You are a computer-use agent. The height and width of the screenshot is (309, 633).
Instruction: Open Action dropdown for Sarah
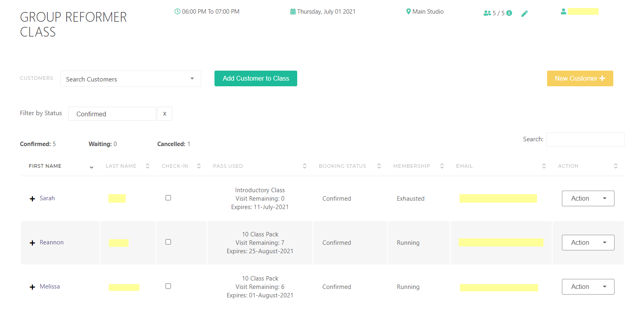pos(588,199)
